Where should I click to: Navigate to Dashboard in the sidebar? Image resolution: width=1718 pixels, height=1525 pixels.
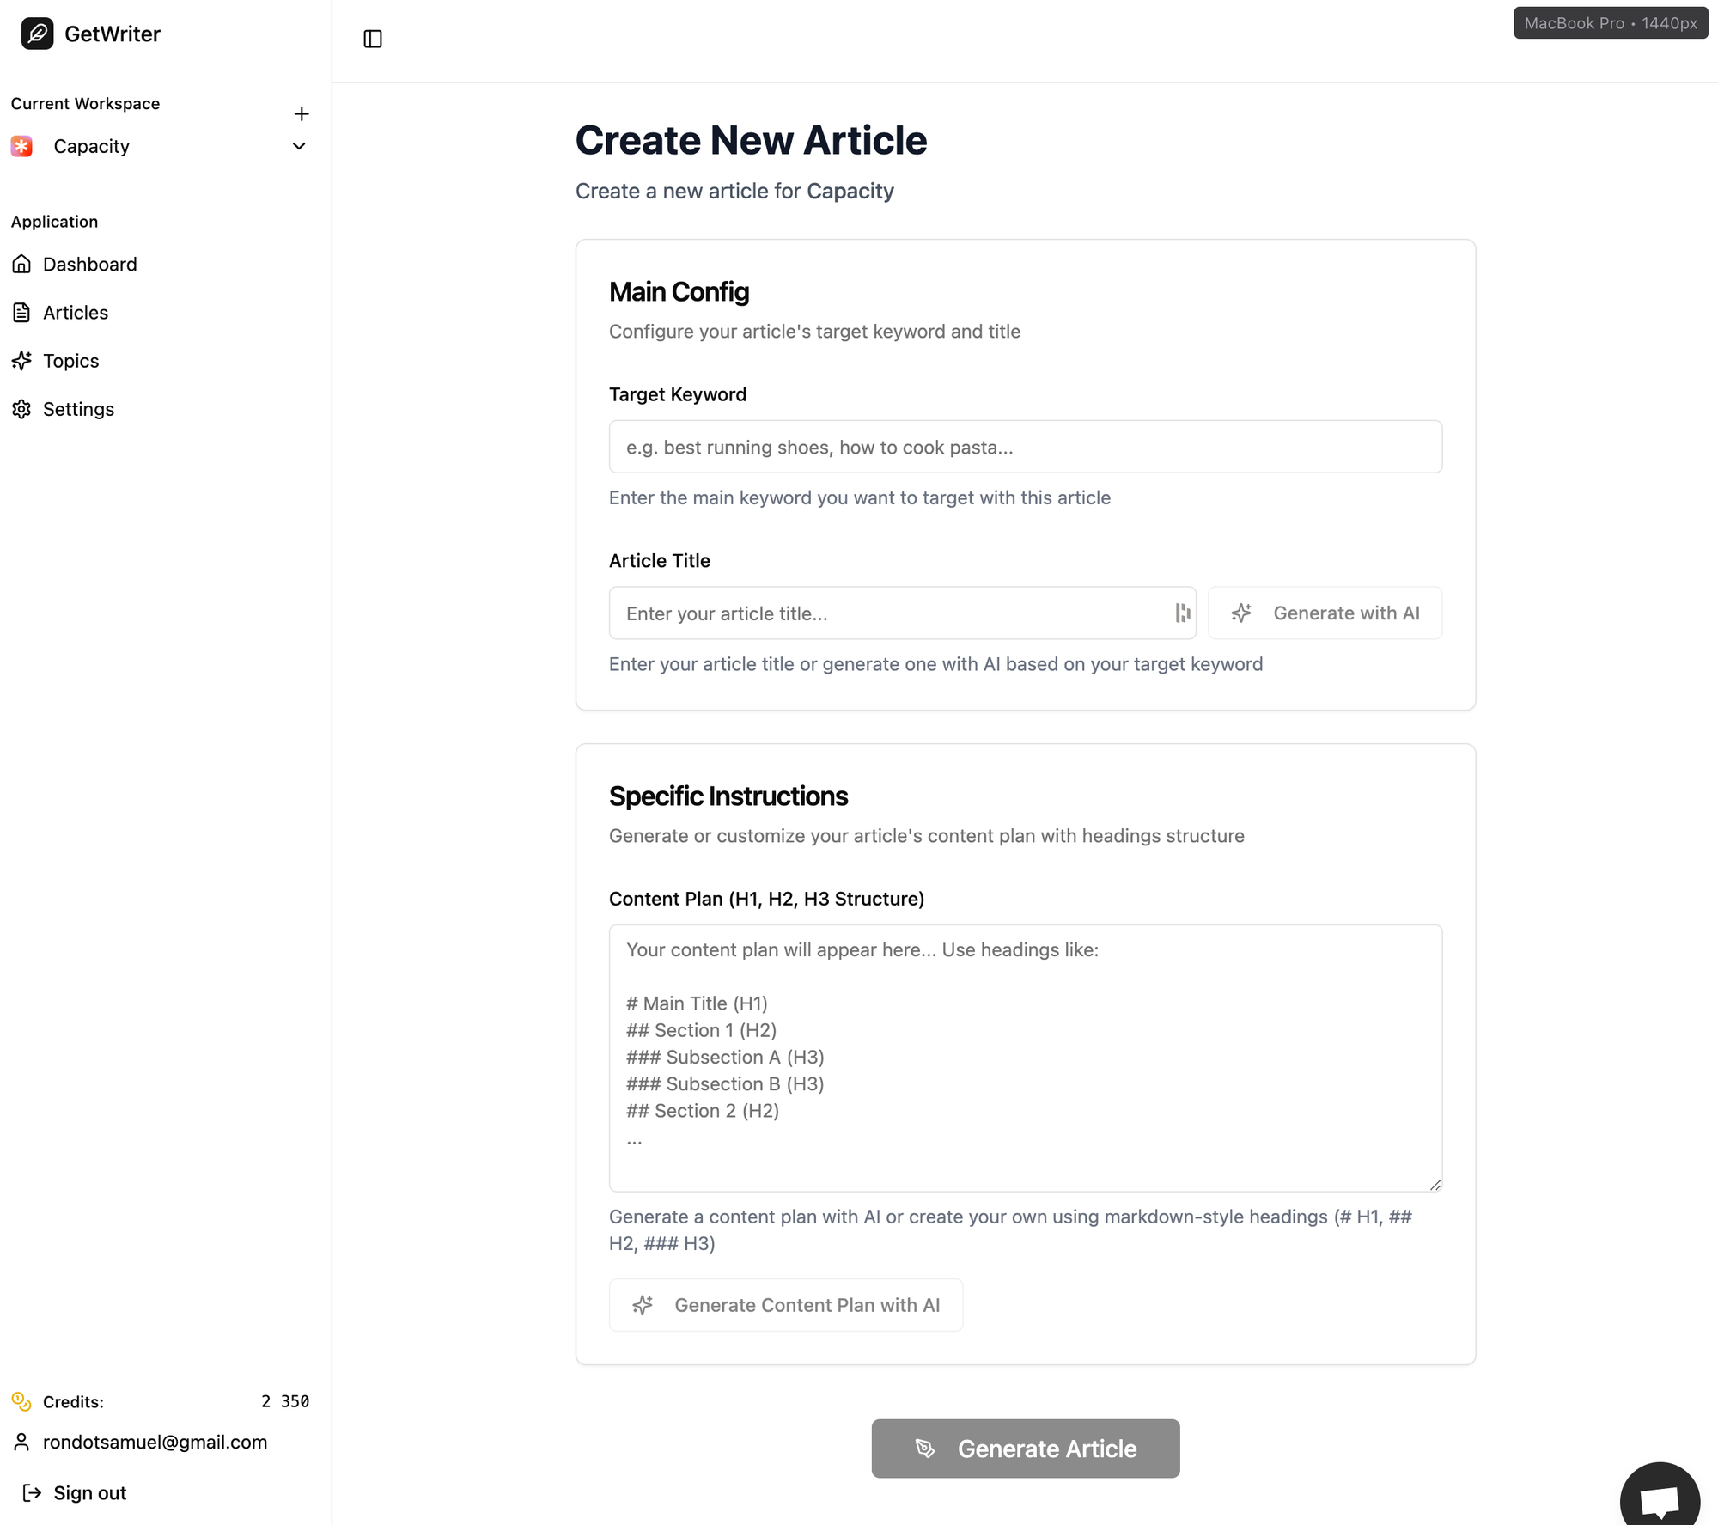coord(89,264)
